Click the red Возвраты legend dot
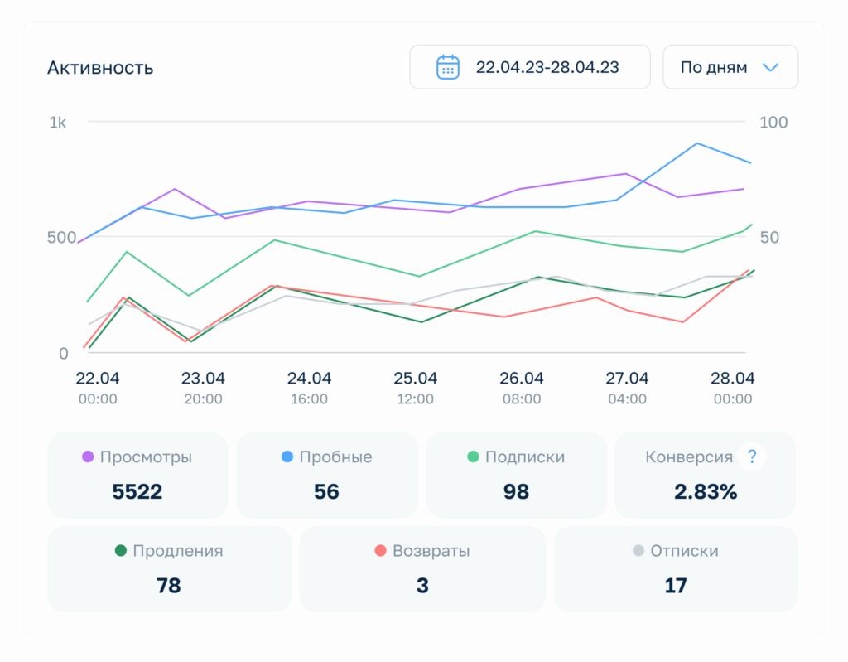 pos(380,551)
